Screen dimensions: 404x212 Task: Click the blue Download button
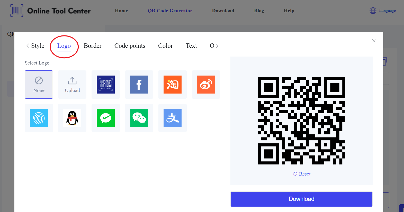(x=301, y=199)
